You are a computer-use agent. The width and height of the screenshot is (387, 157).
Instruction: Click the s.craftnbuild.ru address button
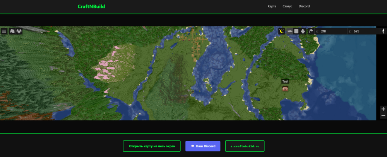[x=245, y=146]
